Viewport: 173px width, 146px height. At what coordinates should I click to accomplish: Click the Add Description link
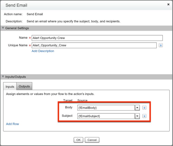point(43,51)
